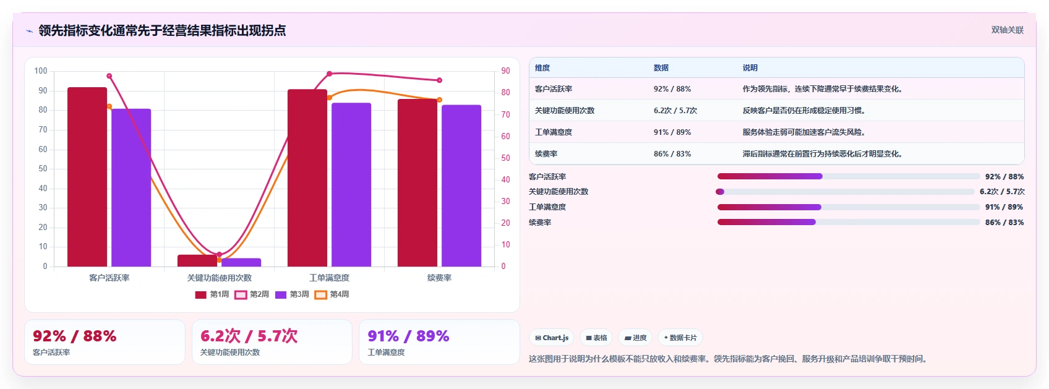
Task: Click the square icon inside the 表格 chip
Action: pos(589,338)
